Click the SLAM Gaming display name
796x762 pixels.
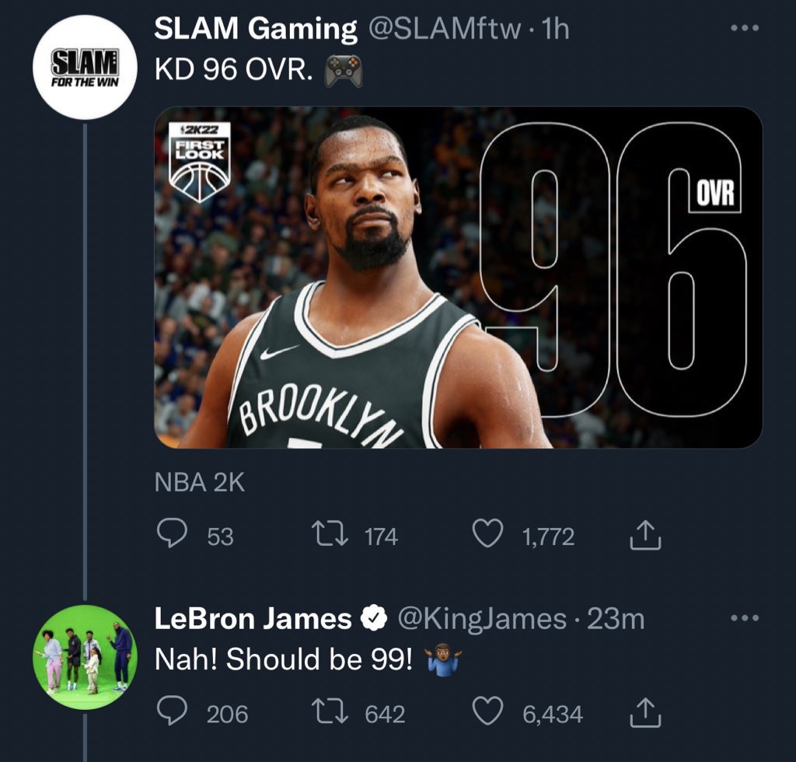coord(256,30)
